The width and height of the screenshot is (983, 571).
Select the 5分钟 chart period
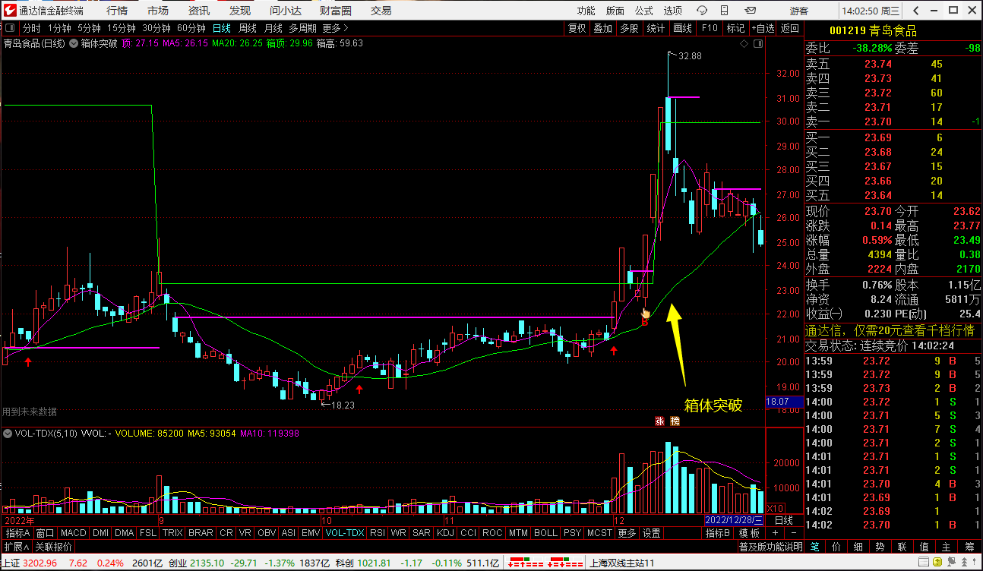tap(90, 28)
